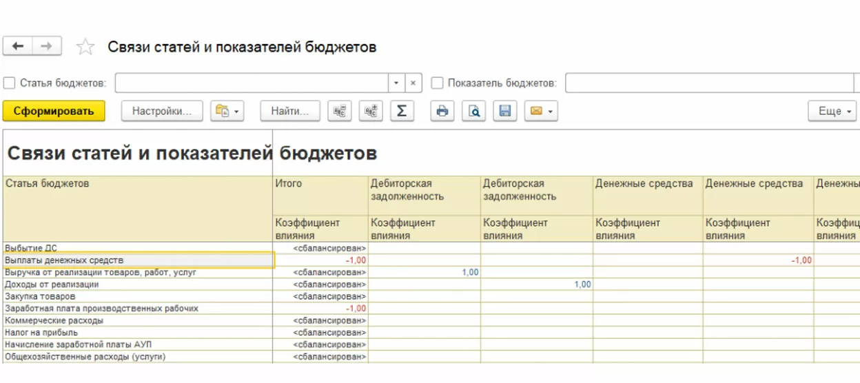Go forward with the right arrow button

47,46
